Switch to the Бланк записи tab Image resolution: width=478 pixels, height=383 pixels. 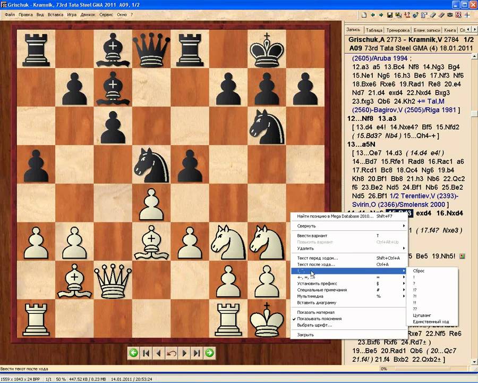[x=427, y=30]
